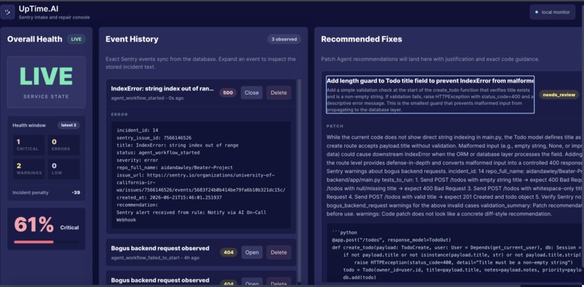Click the 500 status badge
The height and width of the screenshot is (287, 584).
[228, 93]
